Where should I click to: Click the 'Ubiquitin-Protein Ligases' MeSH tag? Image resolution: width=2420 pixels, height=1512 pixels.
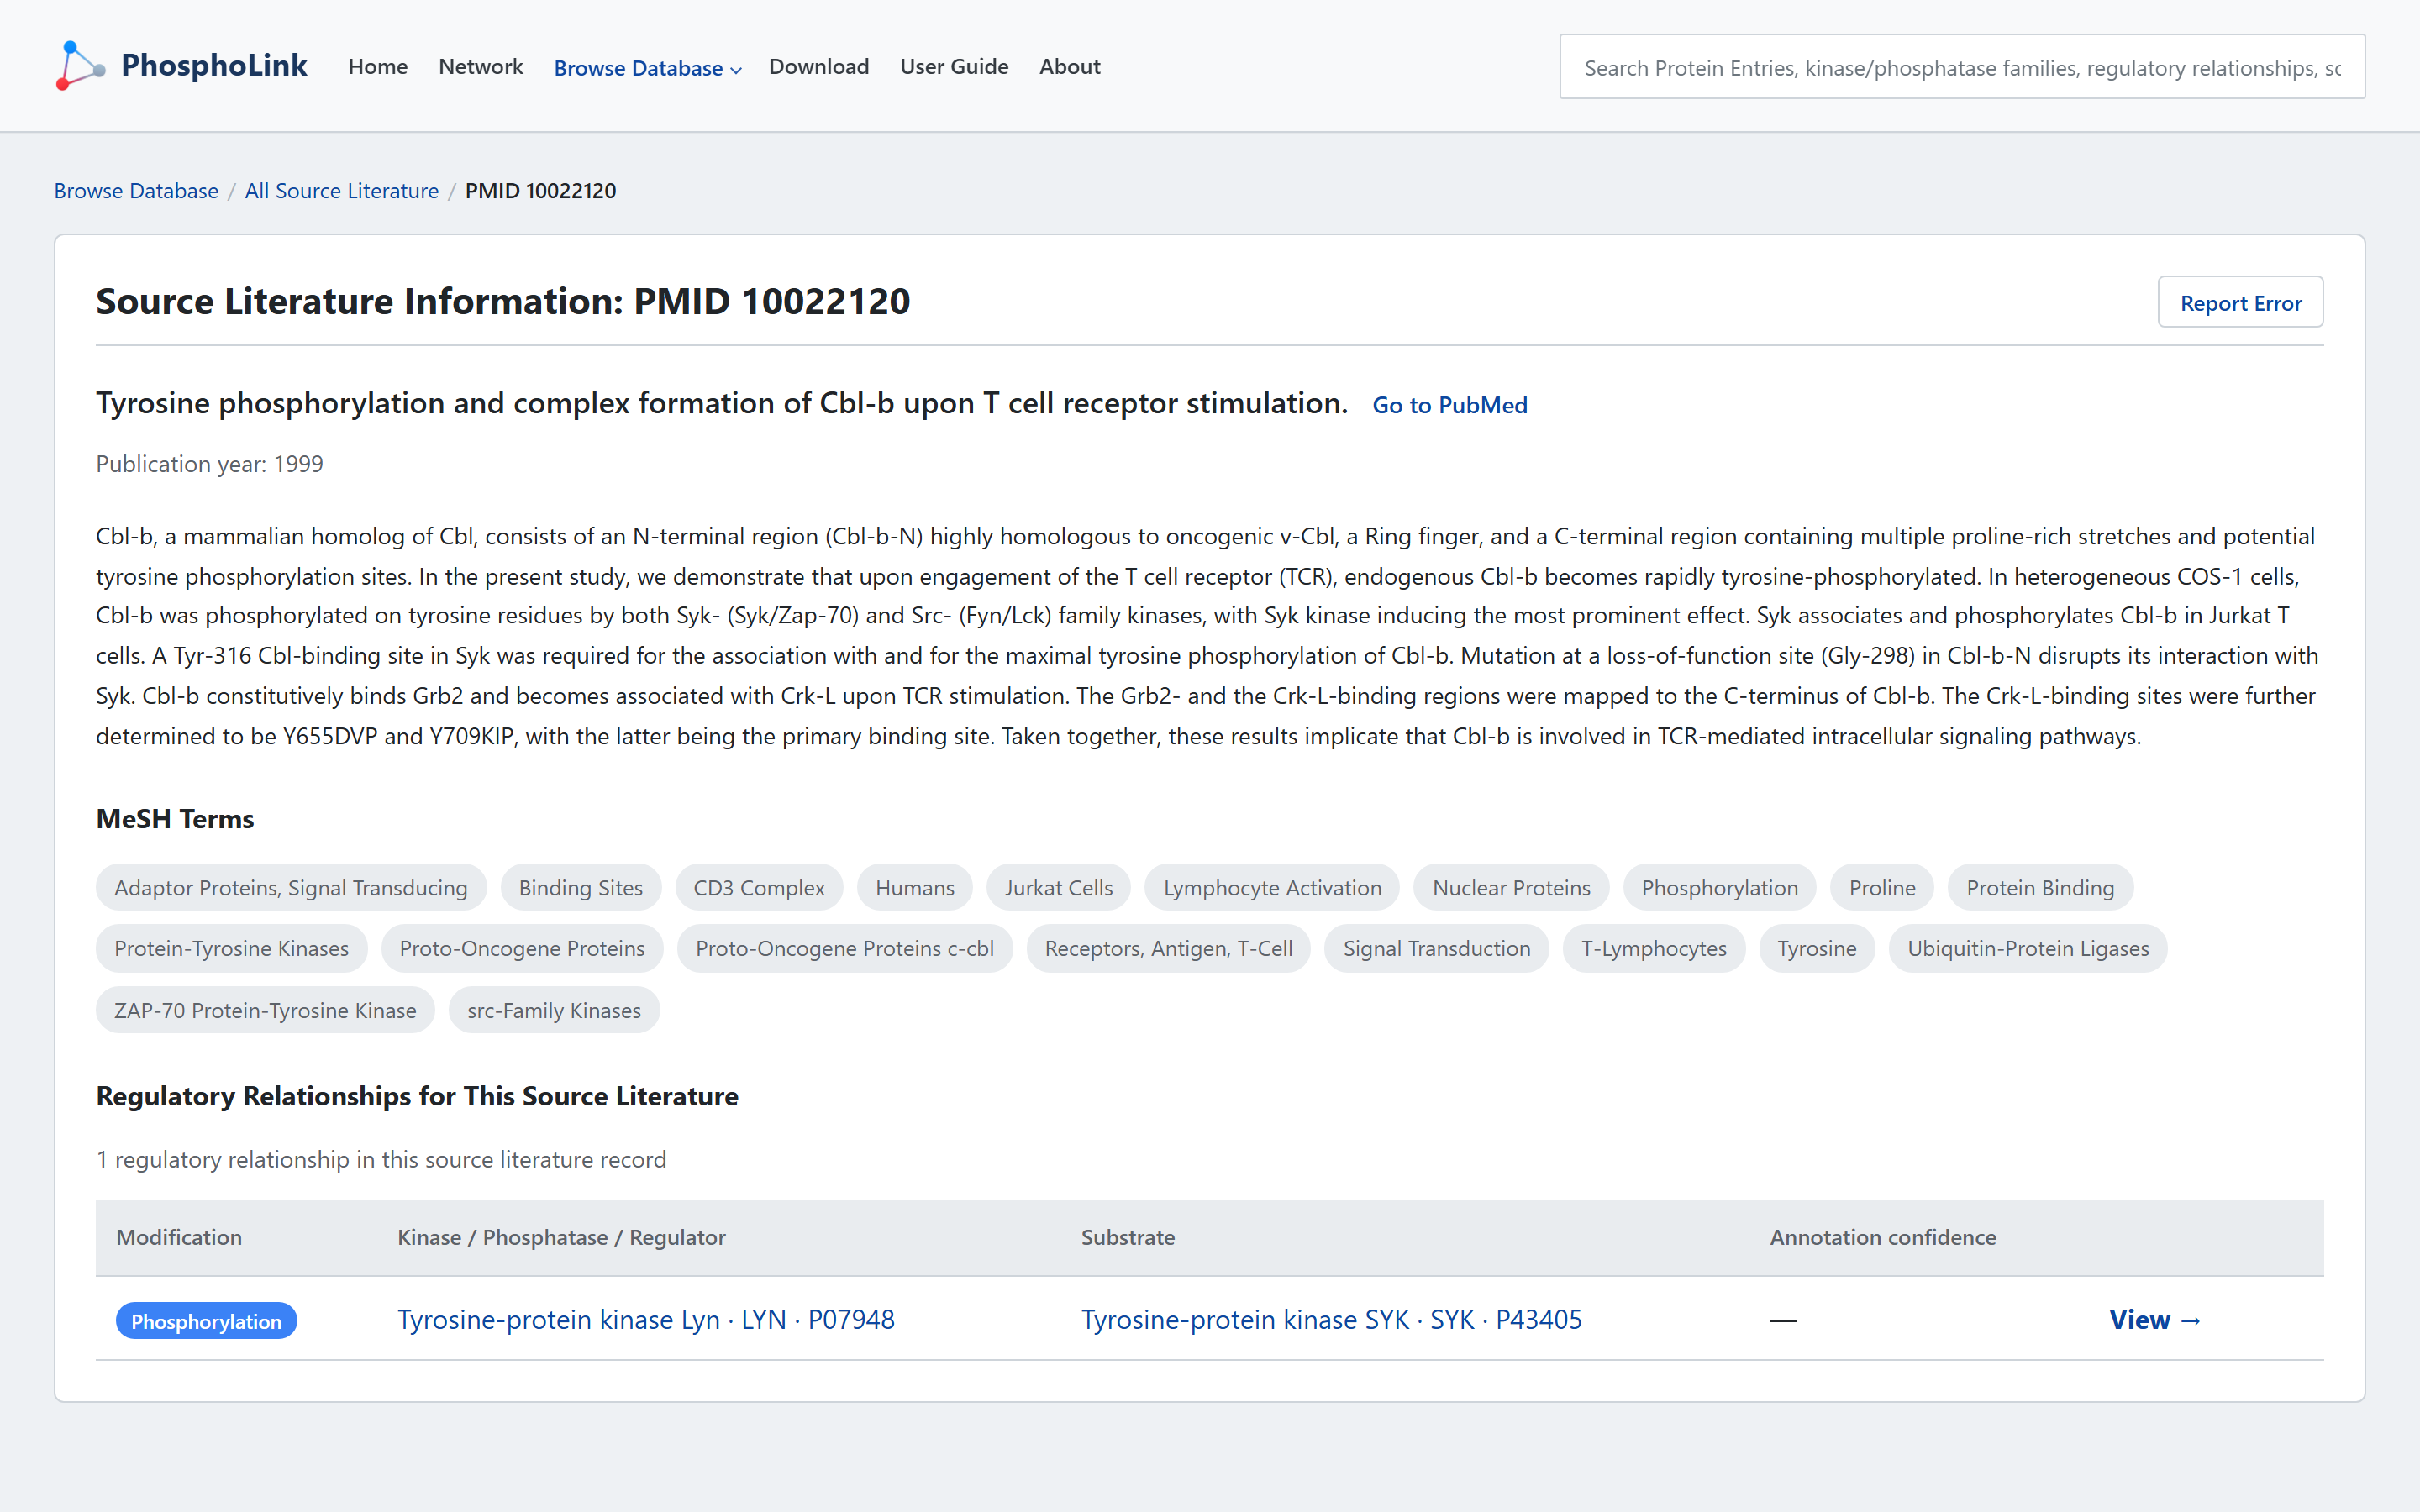[x=2028, y=948]
